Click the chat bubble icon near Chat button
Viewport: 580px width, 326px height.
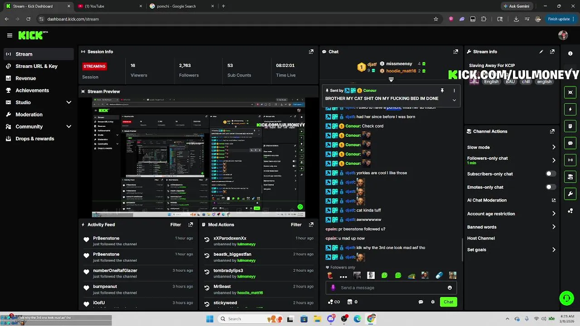click(x=420, y=302)
